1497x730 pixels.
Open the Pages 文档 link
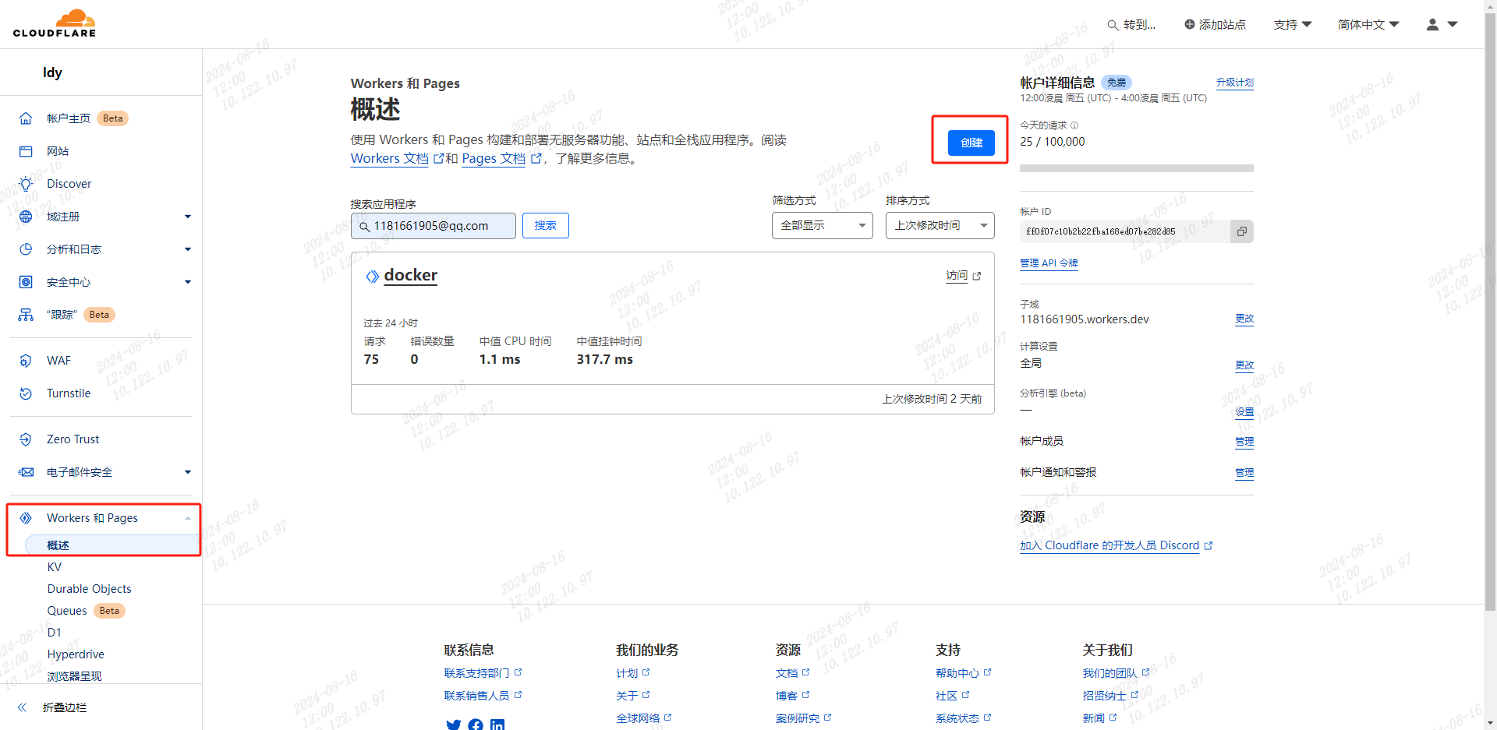pyautogui.click(x=494, y=158)
